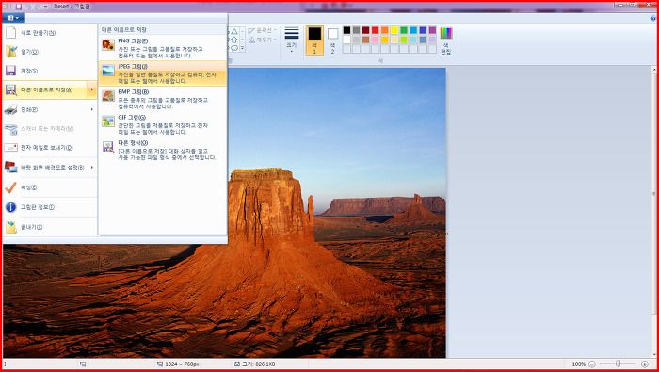This screenshot has width=659, height=372.
Task: Click the Other formats icon
Action: tap(108, 146)
